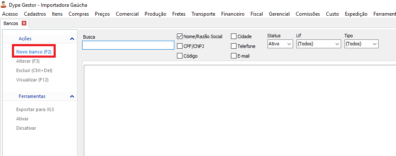The height and width of the screenshot is (156, 396).
Task: Click Exportar para XLS tool
Action: pos(35,110)
